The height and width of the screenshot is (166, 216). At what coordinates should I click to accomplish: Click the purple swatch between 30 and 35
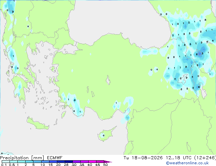point(76,162)
